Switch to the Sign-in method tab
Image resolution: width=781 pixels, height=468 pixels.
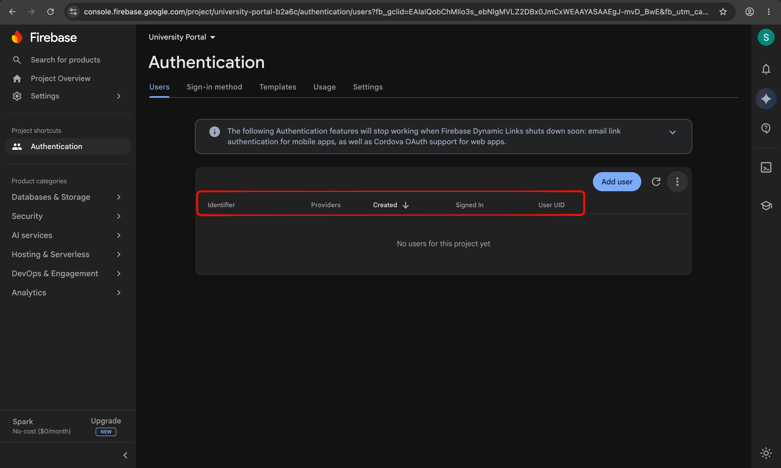[214, 87]
